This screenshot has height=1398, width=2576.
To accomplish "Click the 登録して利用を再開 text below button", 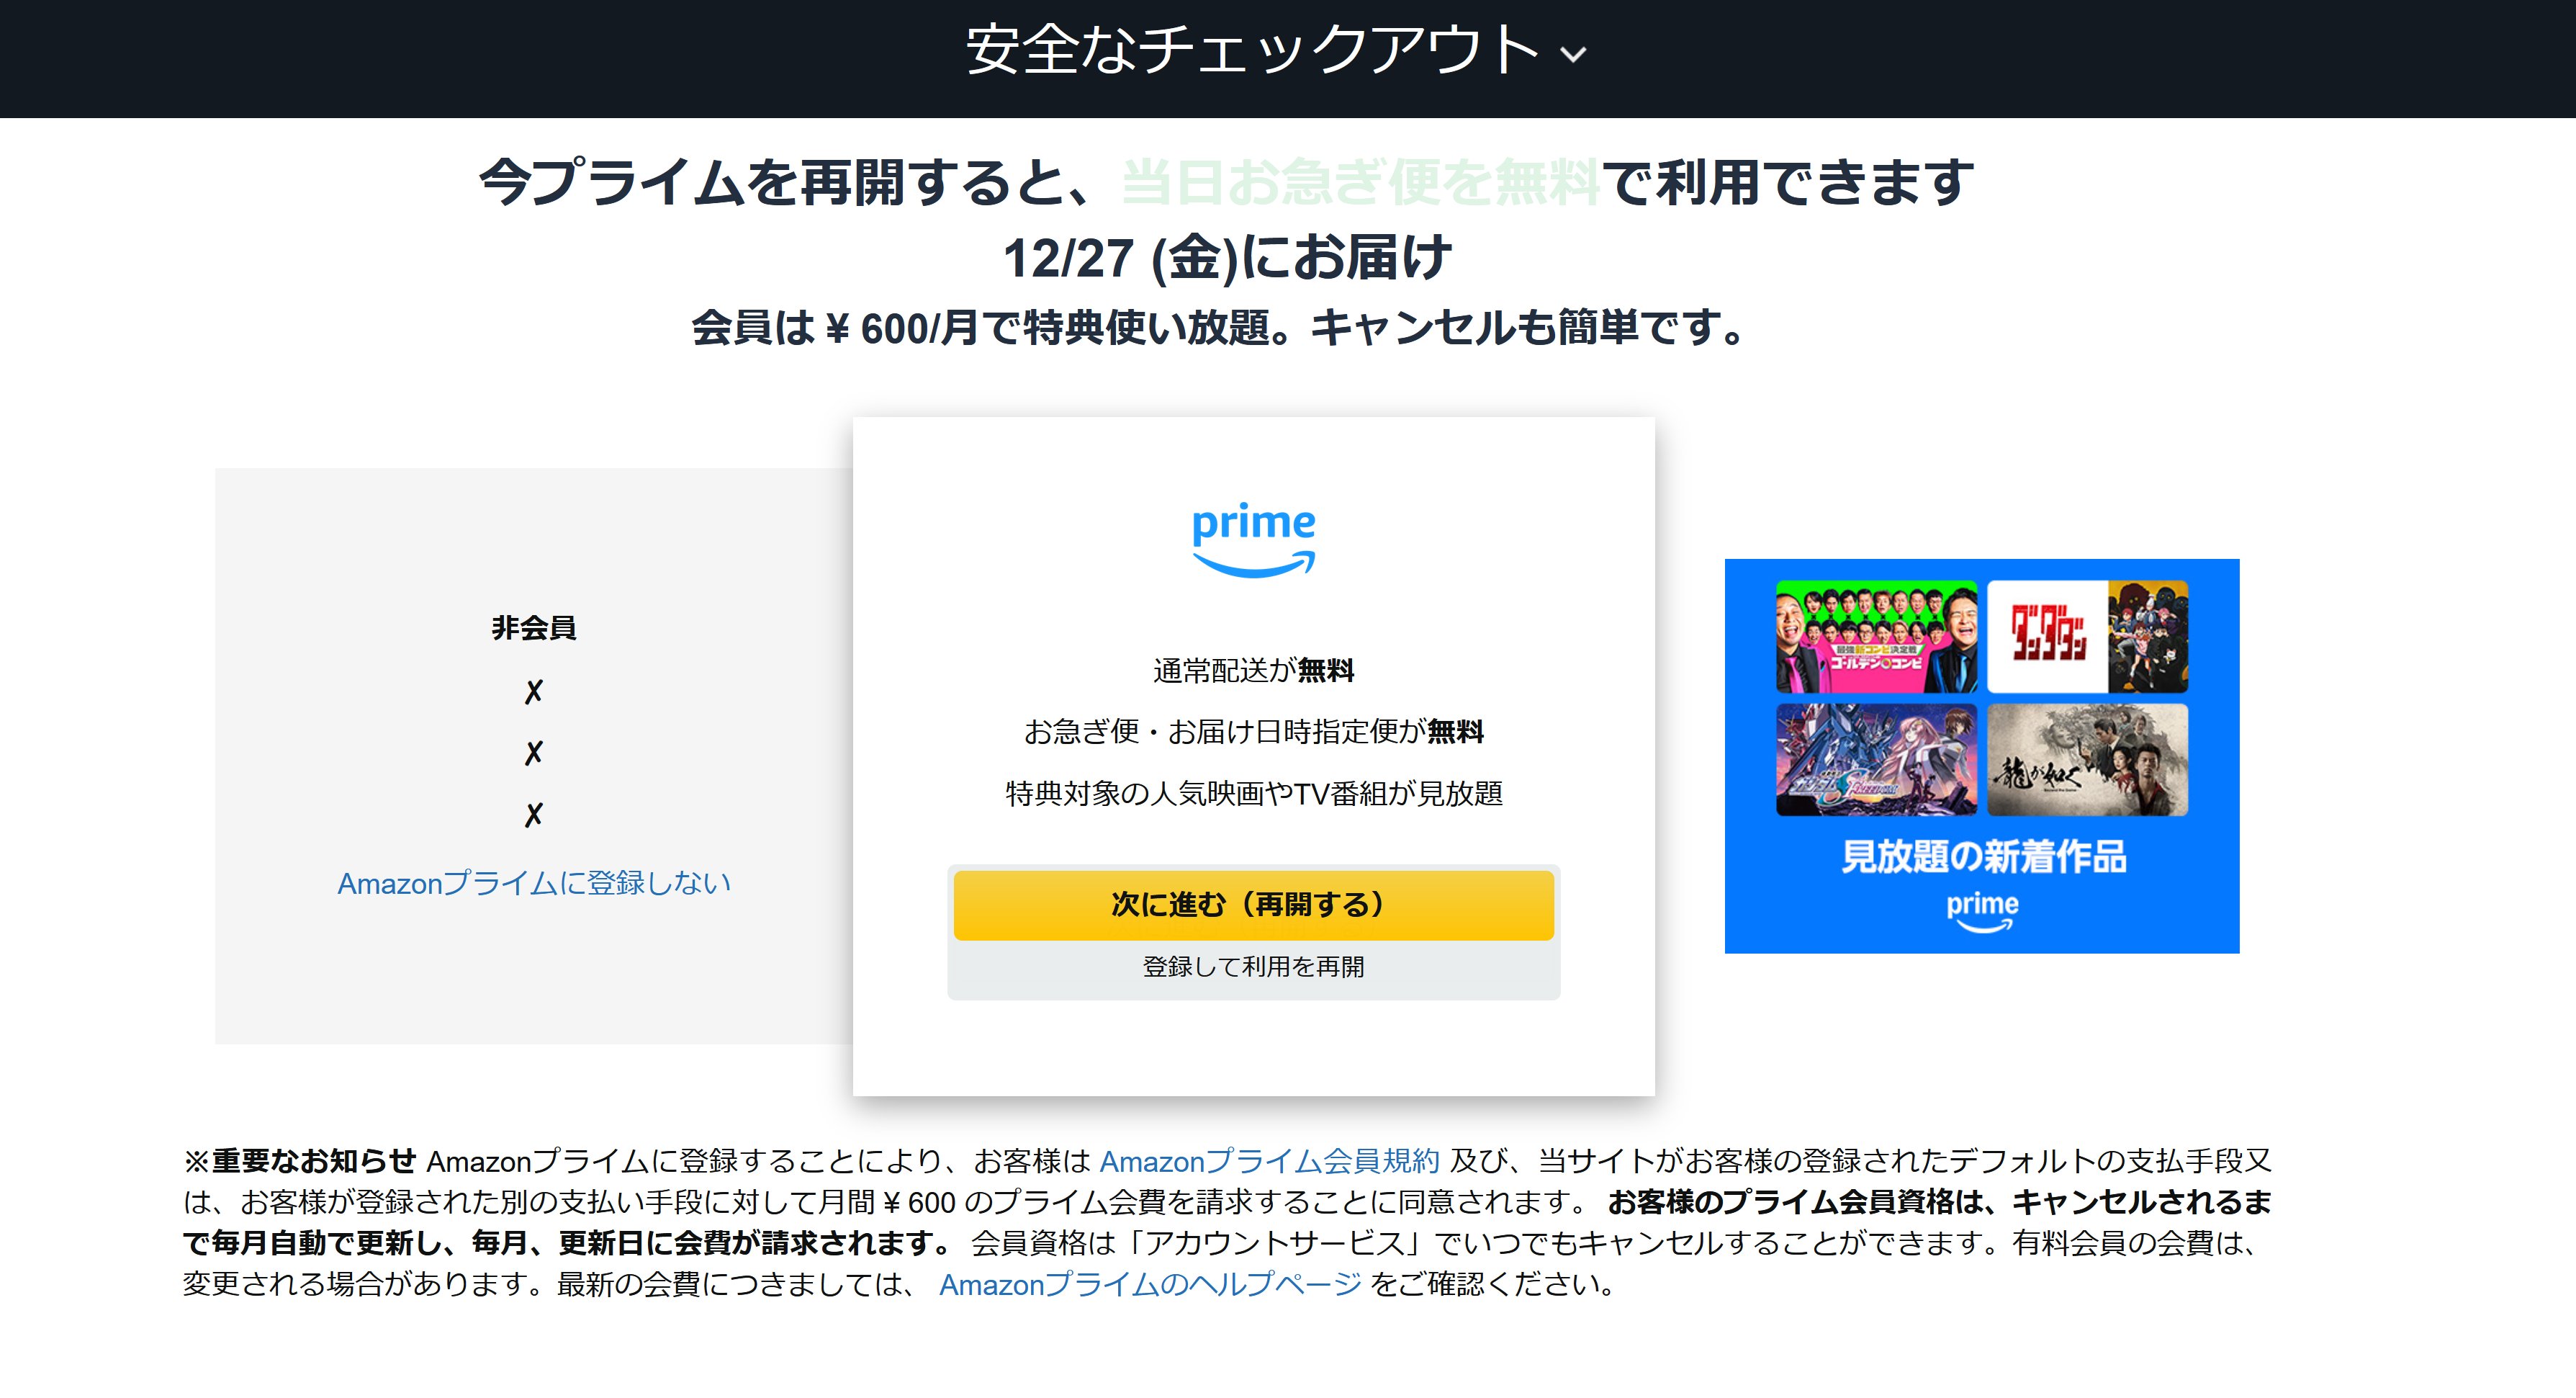I will [x=1254, y=967].
